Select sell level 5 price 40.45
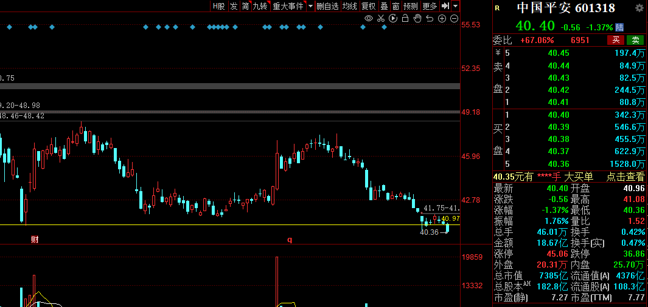Screen dimensions: 648x307 [559, 53]
